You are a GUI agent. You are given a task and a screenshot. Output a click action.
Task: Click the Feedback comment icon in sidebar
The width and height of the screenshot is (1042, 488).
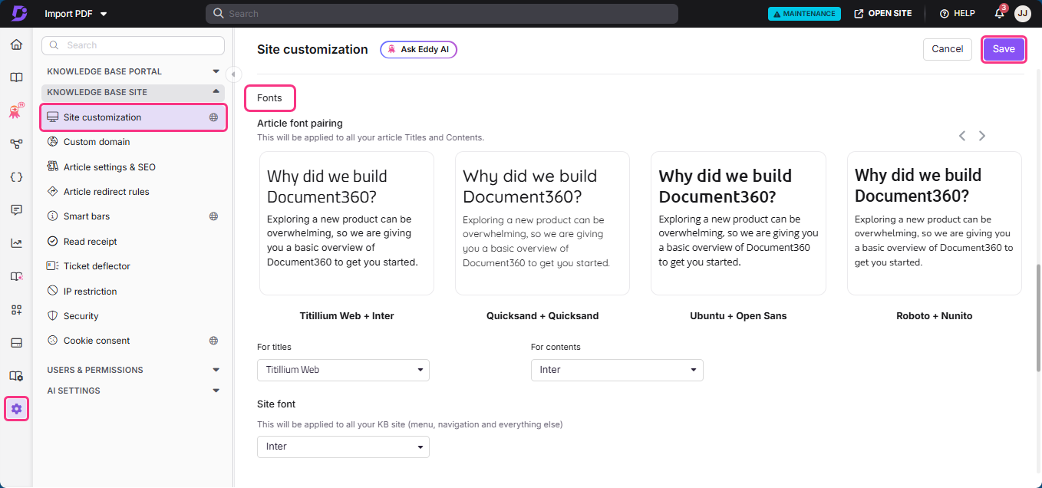click(x=16, y=209)
